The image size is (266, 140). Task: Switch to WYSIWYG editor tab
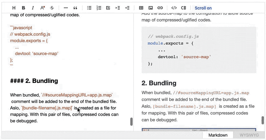(249, 135)
